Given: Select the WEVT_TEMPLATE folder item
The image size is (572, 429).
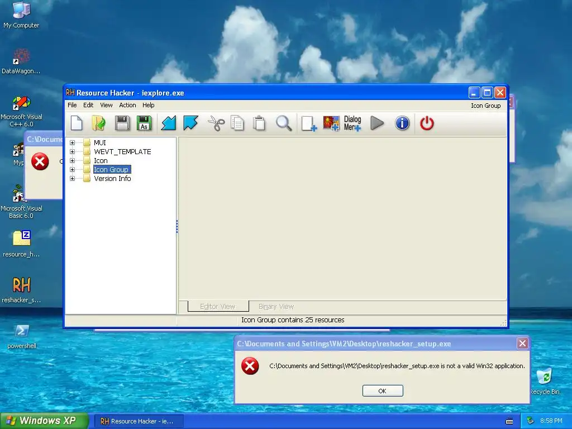Looking at the screenshot, I should pos(122,152).
